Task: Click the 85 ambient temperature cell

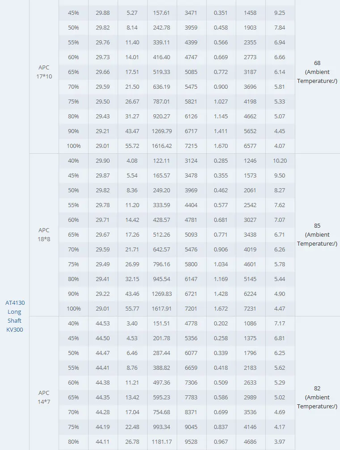Action: (x=317, y=234)
